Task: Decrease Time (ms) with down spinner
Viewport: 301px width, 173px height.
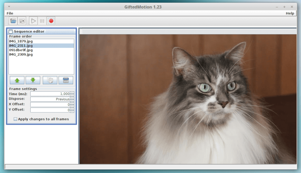Action: coord(72,95)
